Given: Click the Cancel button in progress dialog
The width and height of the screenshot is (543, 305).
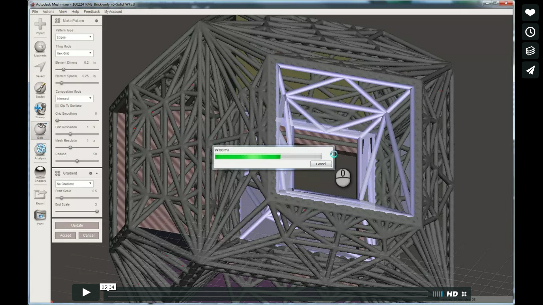Looking at the screenshot, I should pos(320,164).
